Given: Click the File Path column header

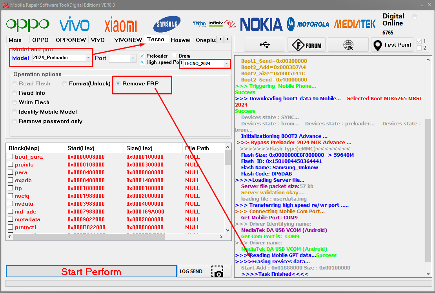Looking at the screenshot, I should point(203,148).
